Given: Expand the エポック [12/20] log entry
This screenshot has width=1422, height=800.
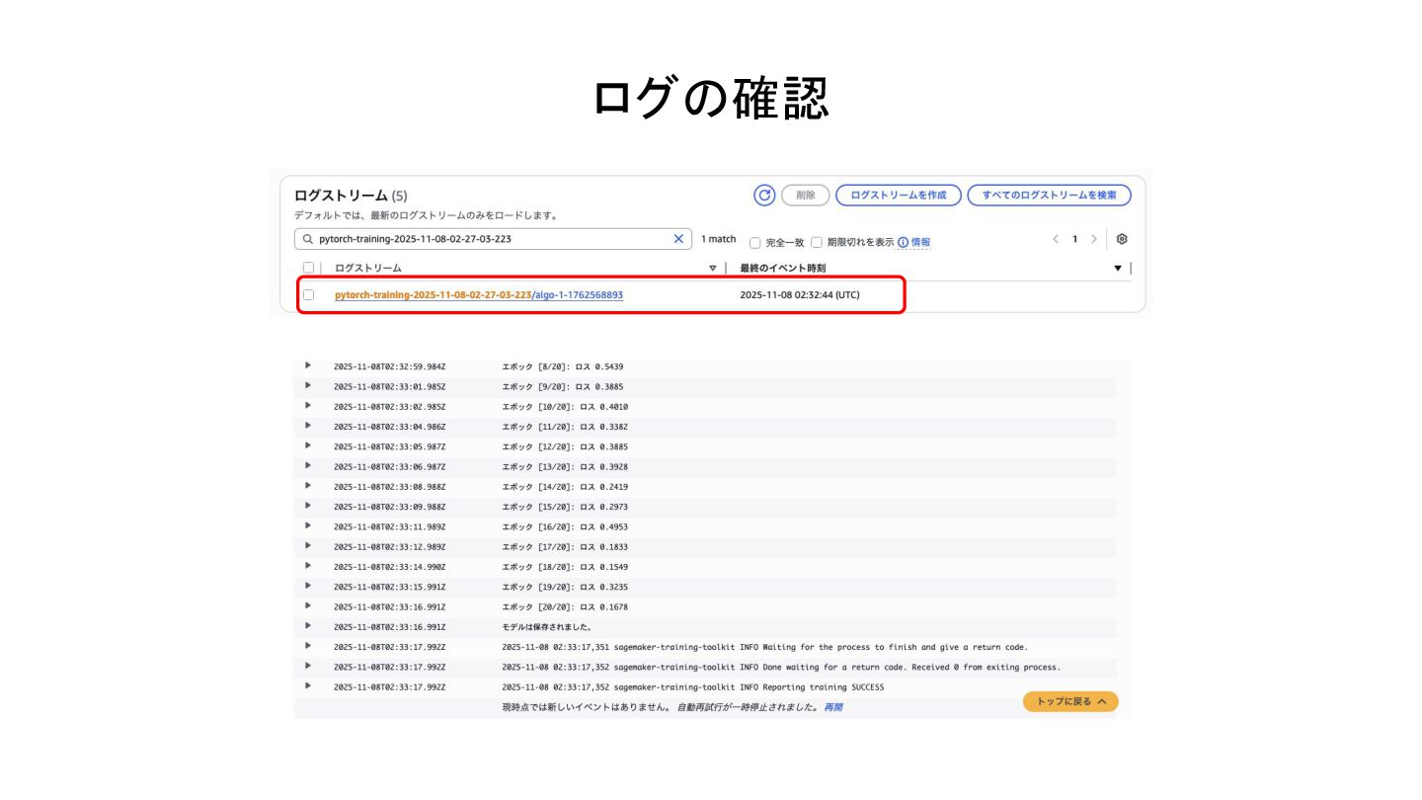Looking at the screenshot, I should 308,445.
